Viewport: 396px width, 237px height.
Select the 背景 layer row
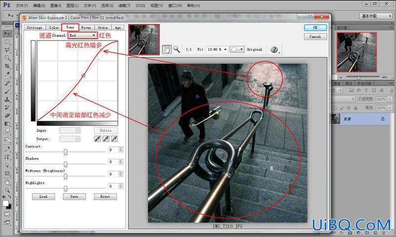pos(362,119)
